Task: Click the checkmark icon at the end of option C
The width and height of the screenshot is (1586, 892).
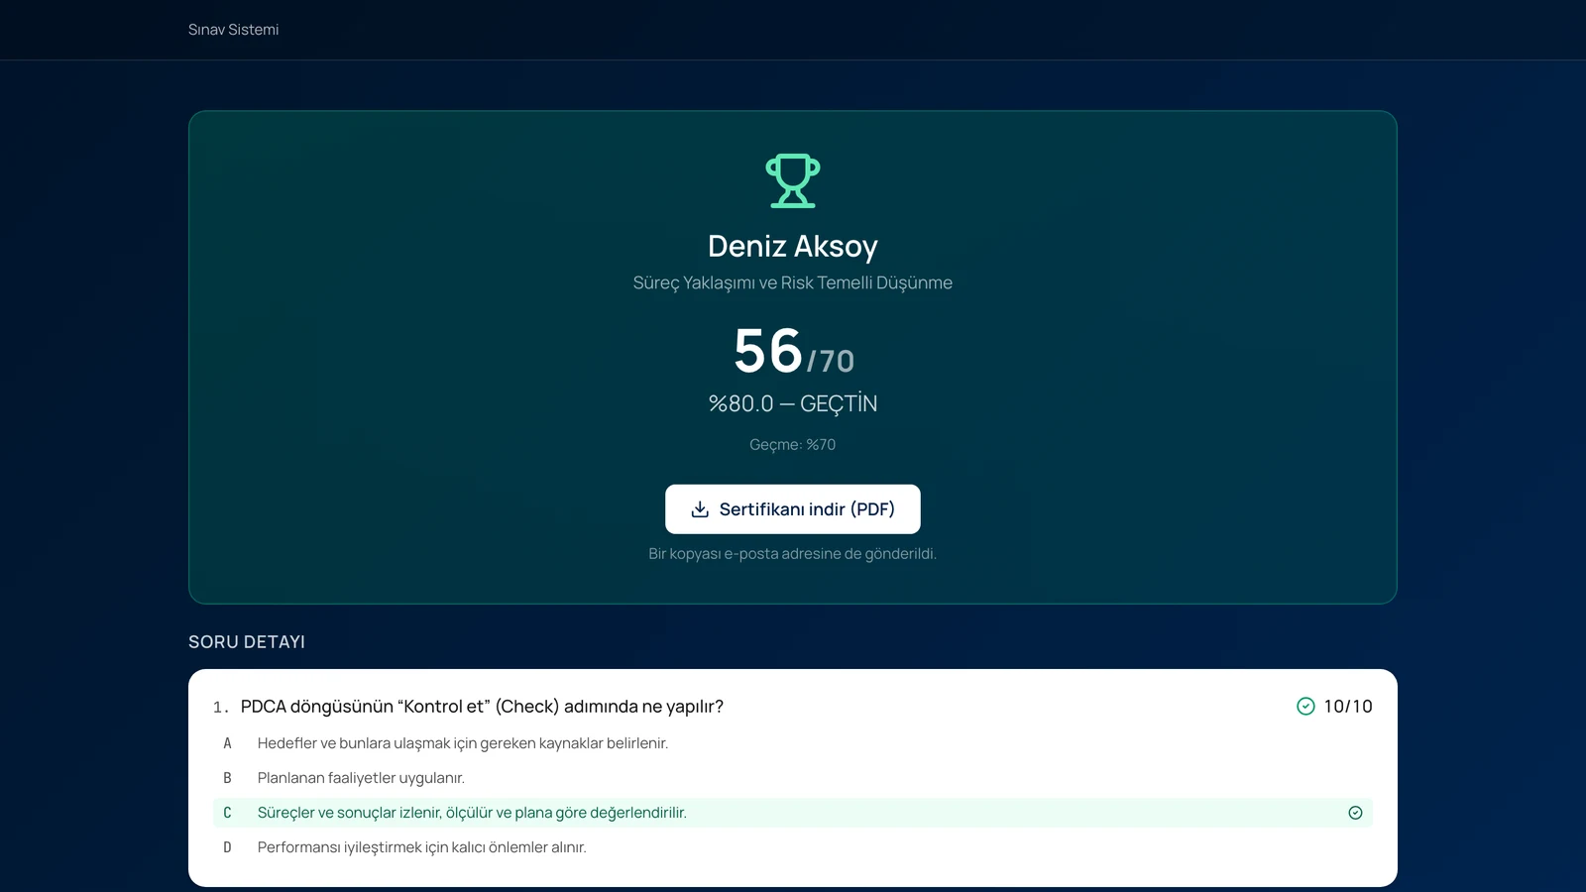Action: click(x=1355, y=813)
